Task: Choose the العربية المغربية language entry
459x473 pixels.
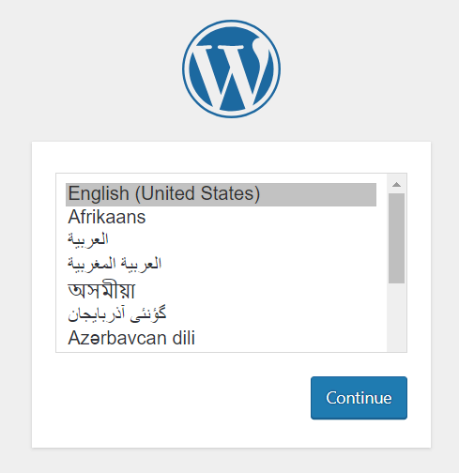Action: pos(221,264)
